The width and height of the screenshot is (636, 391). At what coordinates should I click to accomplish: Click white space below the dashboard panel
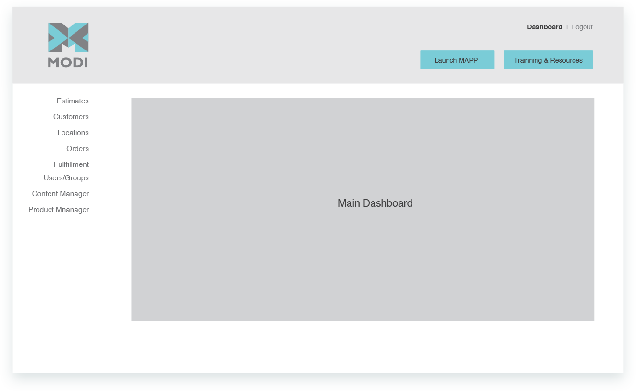[x=361, y=346]
